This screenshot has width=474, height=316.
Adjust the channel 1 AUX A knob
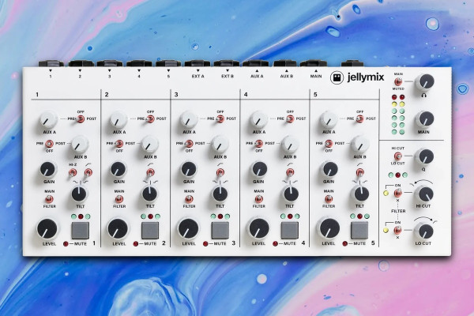[x=48, y=120]
